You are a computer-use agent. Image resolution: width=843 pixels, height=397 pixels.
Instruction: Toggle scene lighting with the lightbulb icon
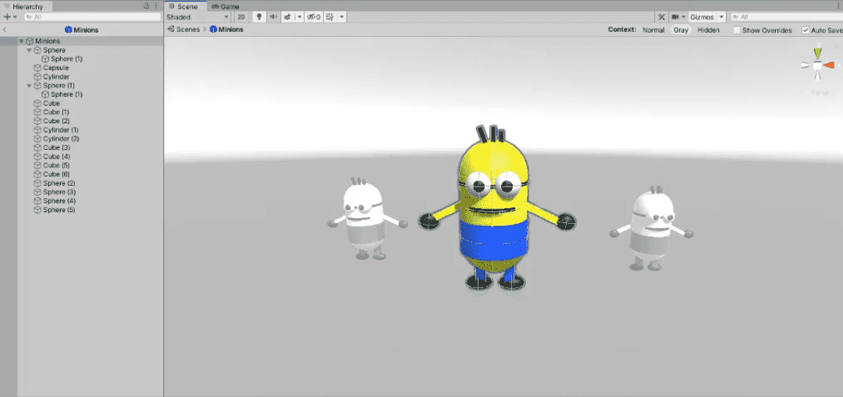pos(258,17)
